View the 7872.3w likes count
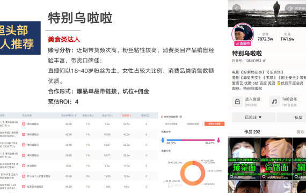Viewport: 306px width, 193px height. click(265, 39)
